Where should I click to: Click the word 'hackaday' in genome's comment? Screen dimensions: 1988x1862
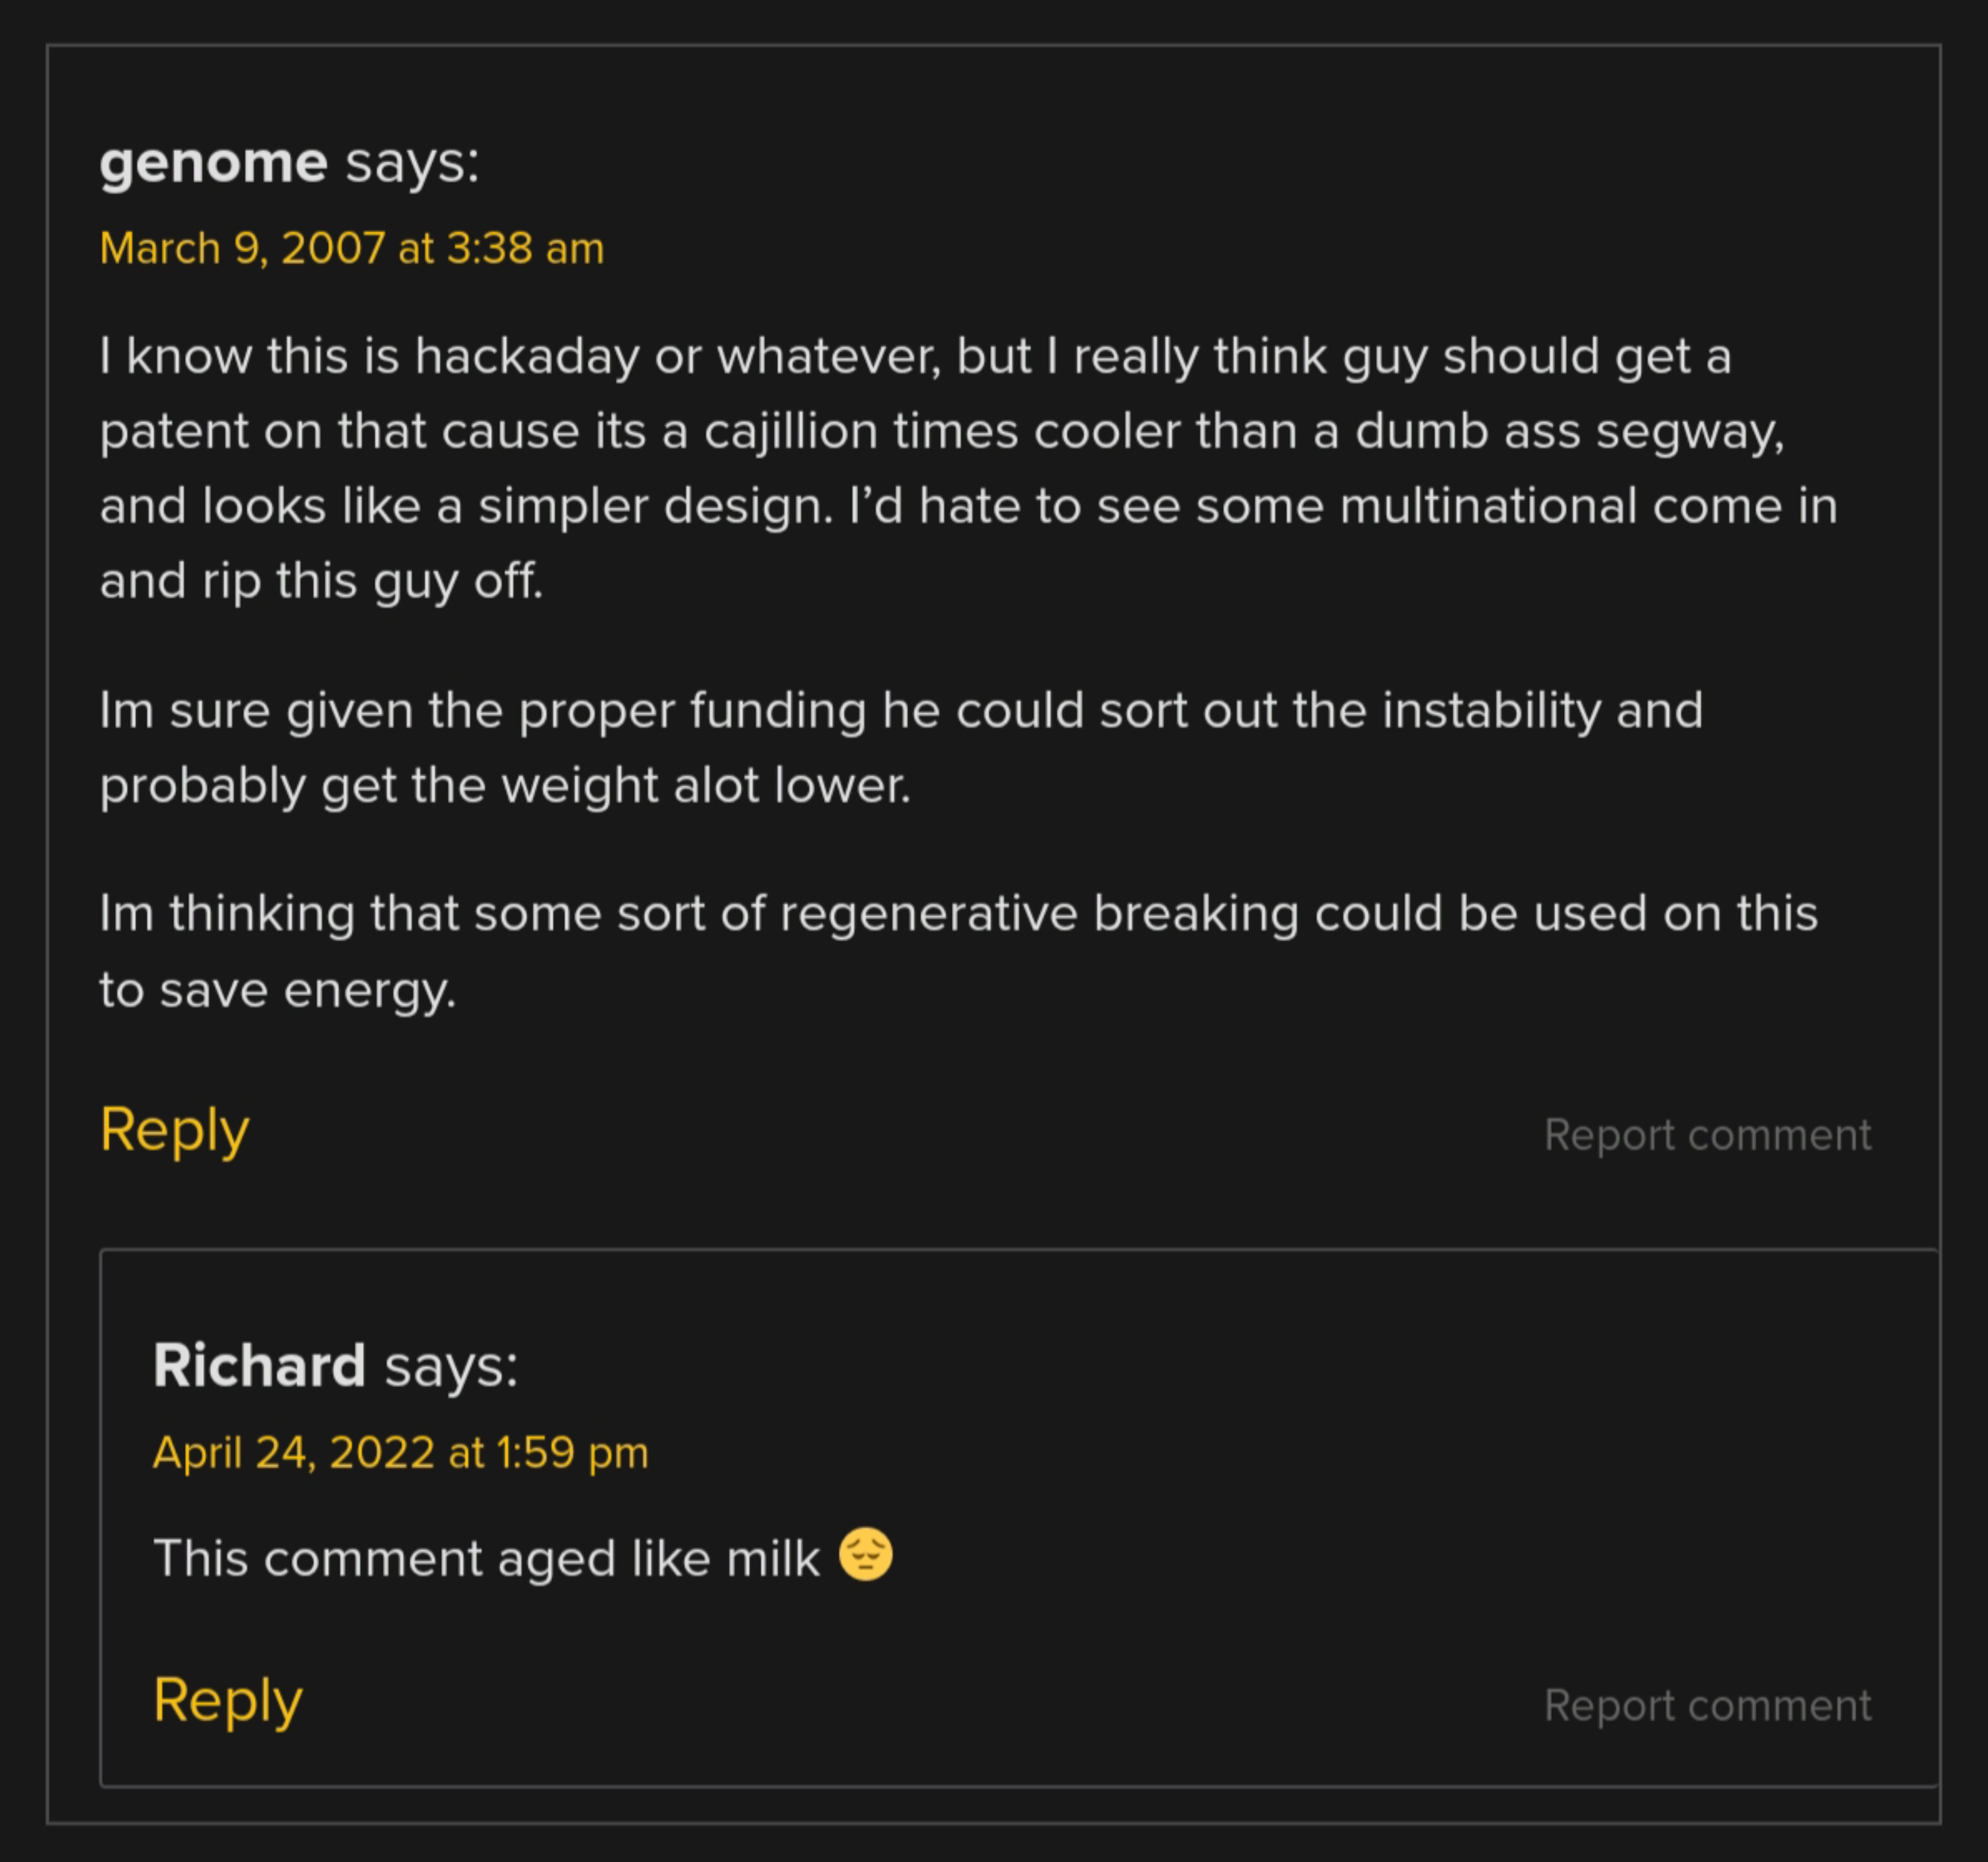pos(527,357)
